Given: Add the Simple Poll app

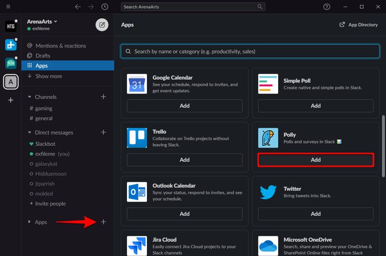Looking at the screenshot, I should [x=316, y=106].
